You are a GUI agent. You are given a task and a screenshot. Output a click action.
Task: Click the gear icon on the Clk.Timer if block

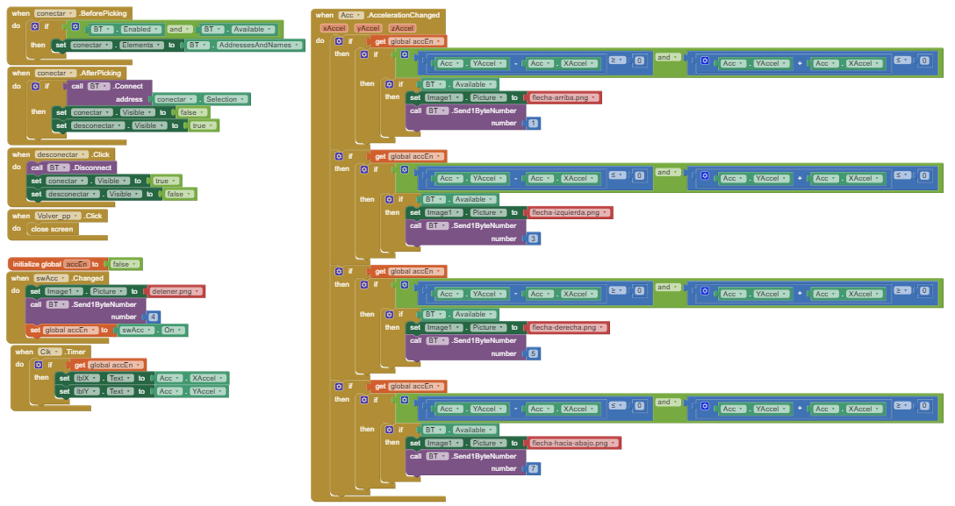click(x=38, y=365)
